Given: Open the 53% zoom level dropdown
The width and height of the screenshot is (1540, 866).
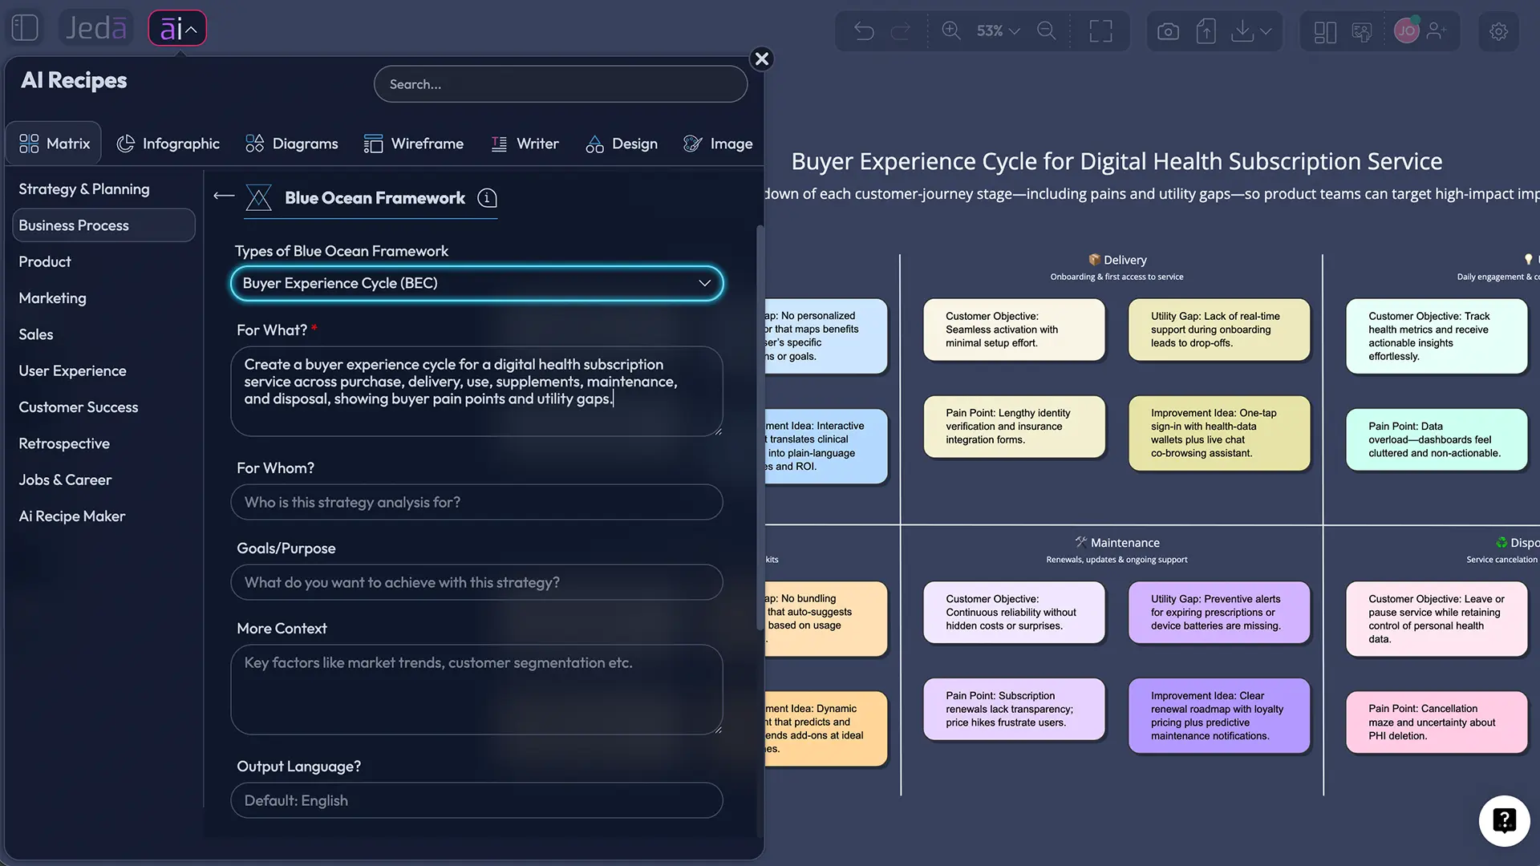Looking at the screenshot, I should pyautogui.click(x=998, y=30).
